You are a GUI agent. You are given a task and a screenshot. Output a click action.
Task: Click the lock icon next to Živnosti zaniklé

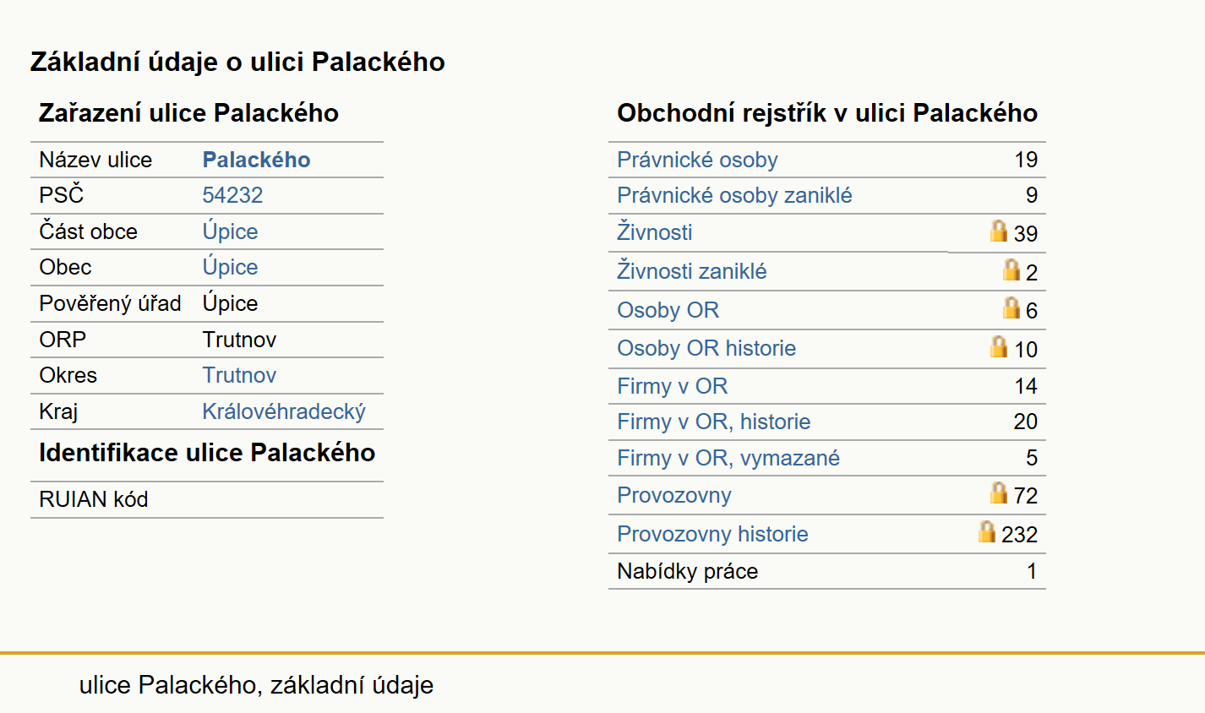coord(1011,269)
